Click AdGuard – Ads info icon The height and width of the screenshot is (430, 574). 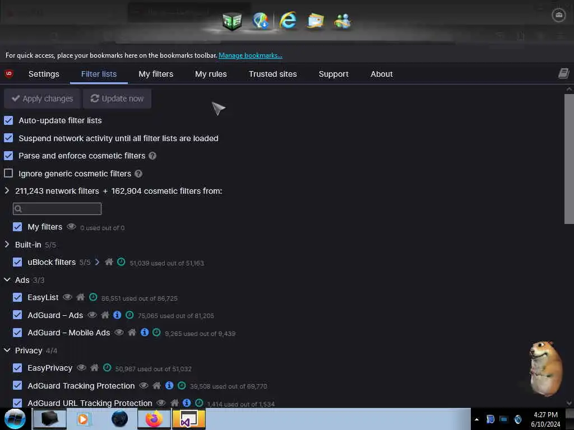(117, 315)
